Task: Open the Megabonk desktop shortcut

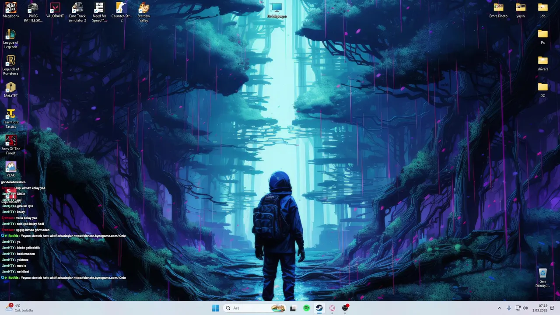Action: [11, 10]
